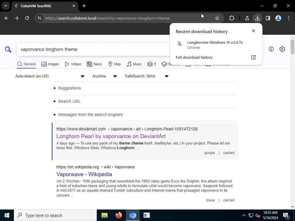
Task: Switch to the General search category
Action: [26, 64]
